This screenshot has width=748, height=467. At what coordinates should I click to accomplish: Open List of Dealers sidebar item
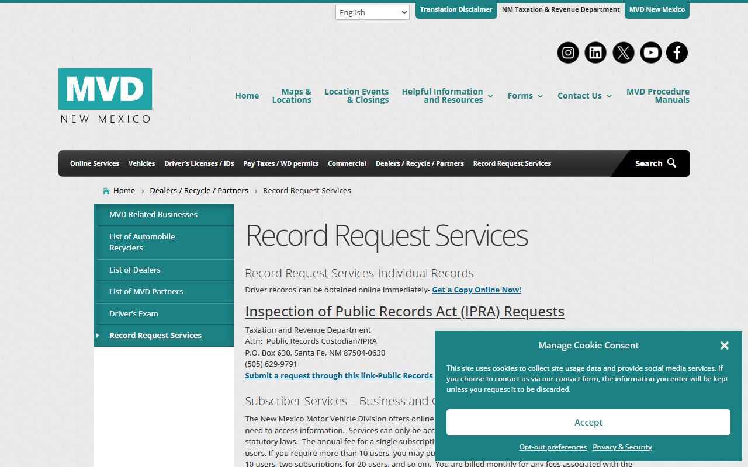point(164,270)
